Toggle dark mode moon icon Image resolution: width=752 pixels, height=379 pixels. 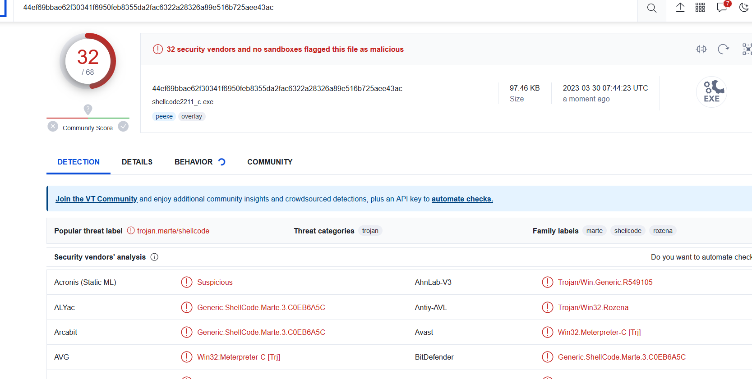point(744,7)
